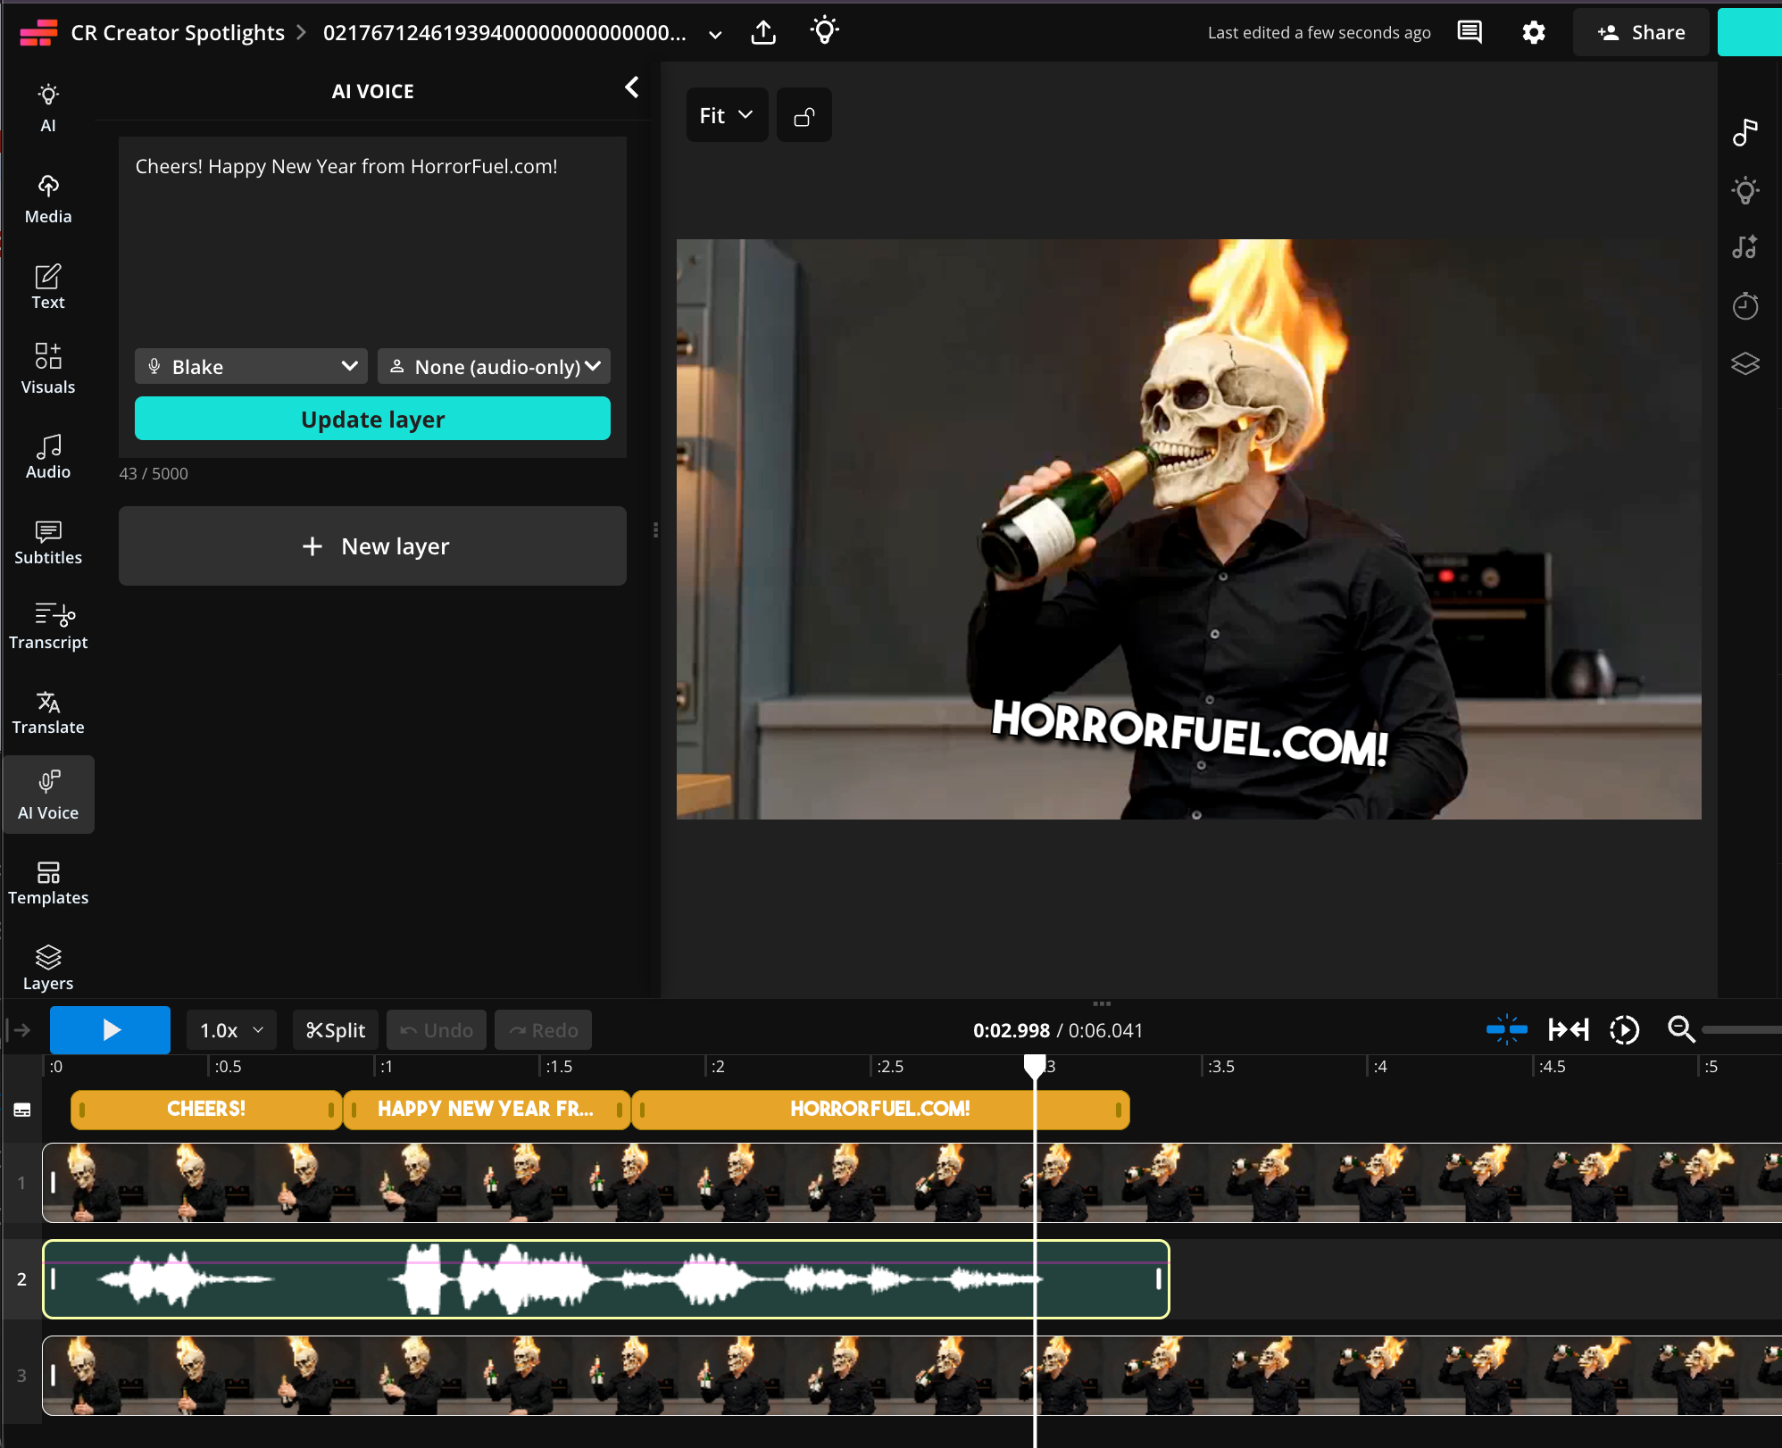Expand the Blake voice dropdown
The height and width of the screenshot is (1448, 1782).
pos(251,366)
